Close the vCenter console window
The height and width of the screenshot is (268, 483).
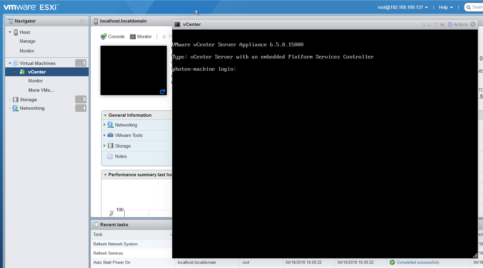(473, 24)
